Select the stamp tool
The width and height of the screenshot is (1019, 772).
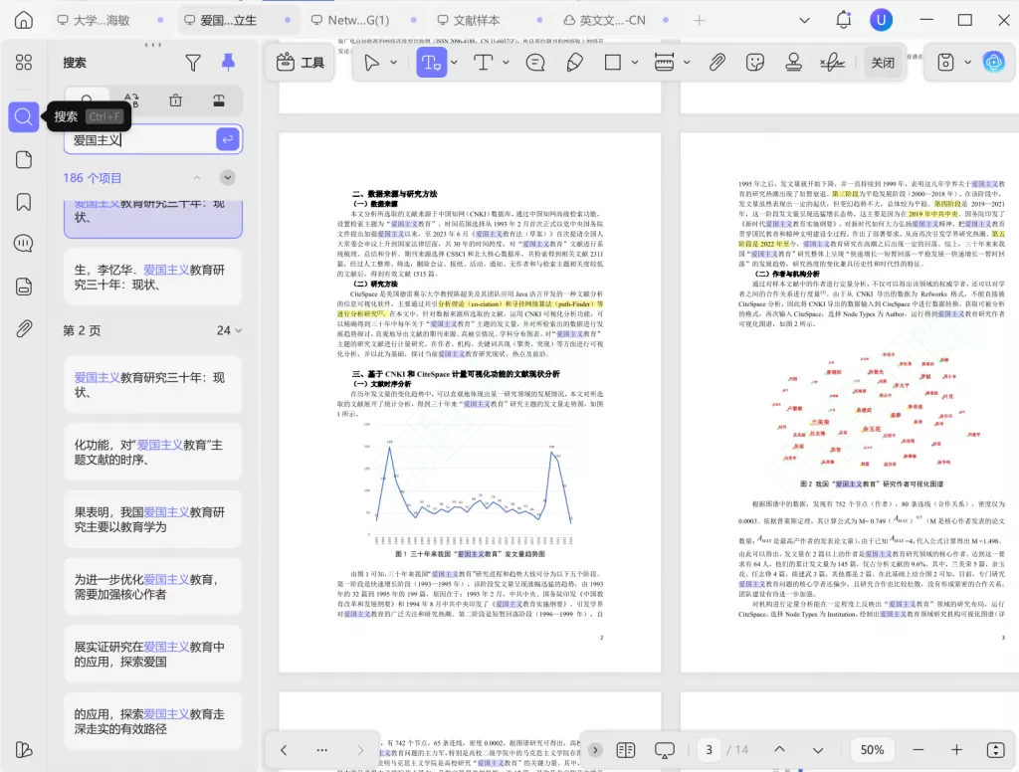tap(793, 63)
